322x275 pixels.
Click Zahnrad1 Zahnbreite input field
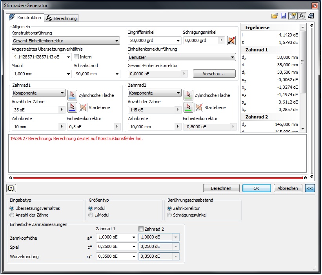coord(36,127)
